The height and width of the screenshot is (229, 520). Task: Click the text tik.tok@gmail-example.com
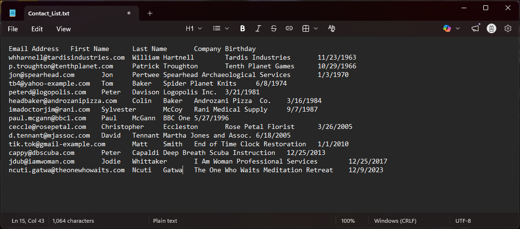[57, 144]
